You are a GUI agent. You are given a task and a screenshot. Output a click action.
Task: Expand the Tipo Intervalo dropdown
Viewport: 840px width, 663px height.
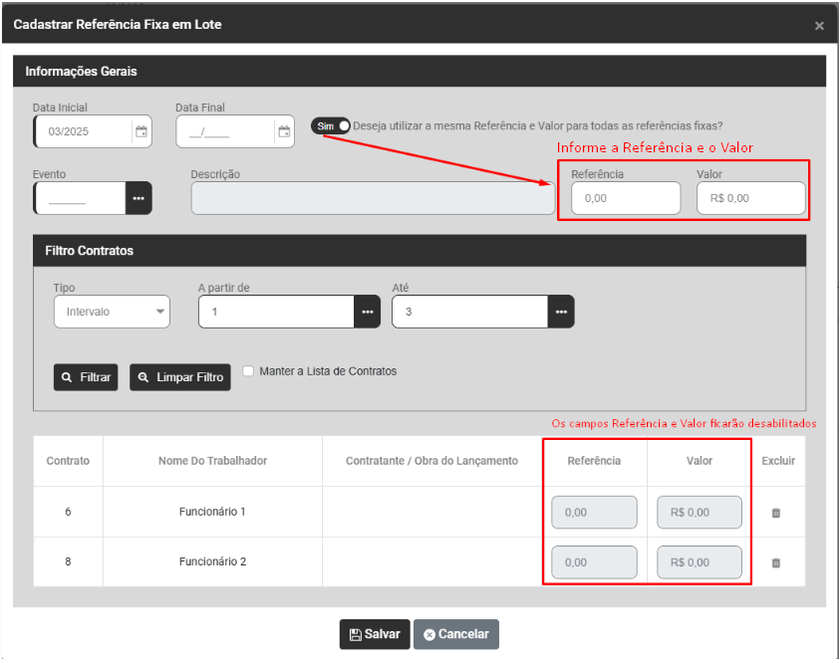coord(112,312)
